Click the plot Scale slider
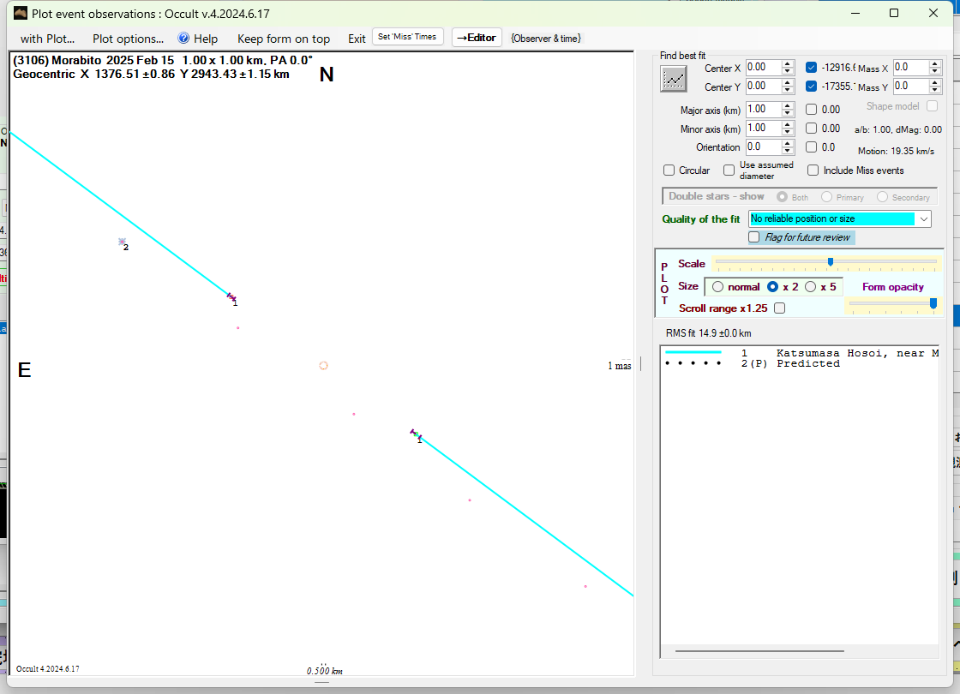The height and width of the screenshot is (694, 960). [825, 262]
